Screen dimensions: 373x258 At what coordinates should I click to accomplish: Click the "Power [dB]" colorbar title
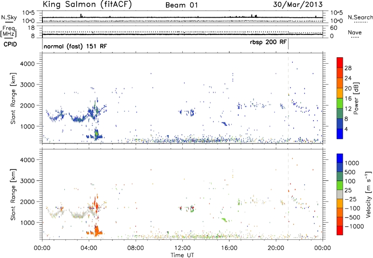[356, 98]
